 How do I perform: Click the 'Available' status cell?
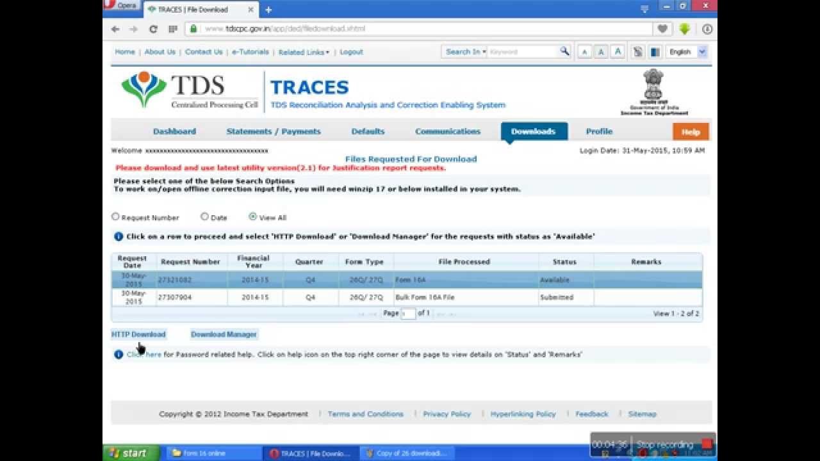[x=566, y=280]
